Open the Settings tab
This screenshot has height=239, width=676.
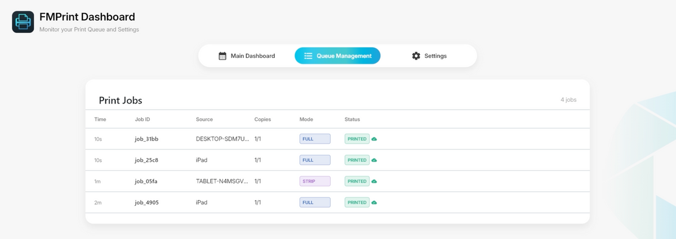[429, 56]
